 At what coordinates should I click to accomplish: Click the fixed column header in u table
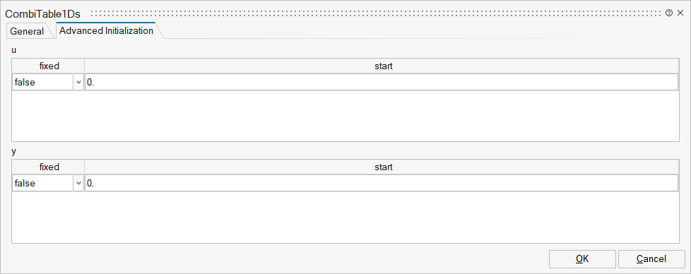tap(49, 66)
